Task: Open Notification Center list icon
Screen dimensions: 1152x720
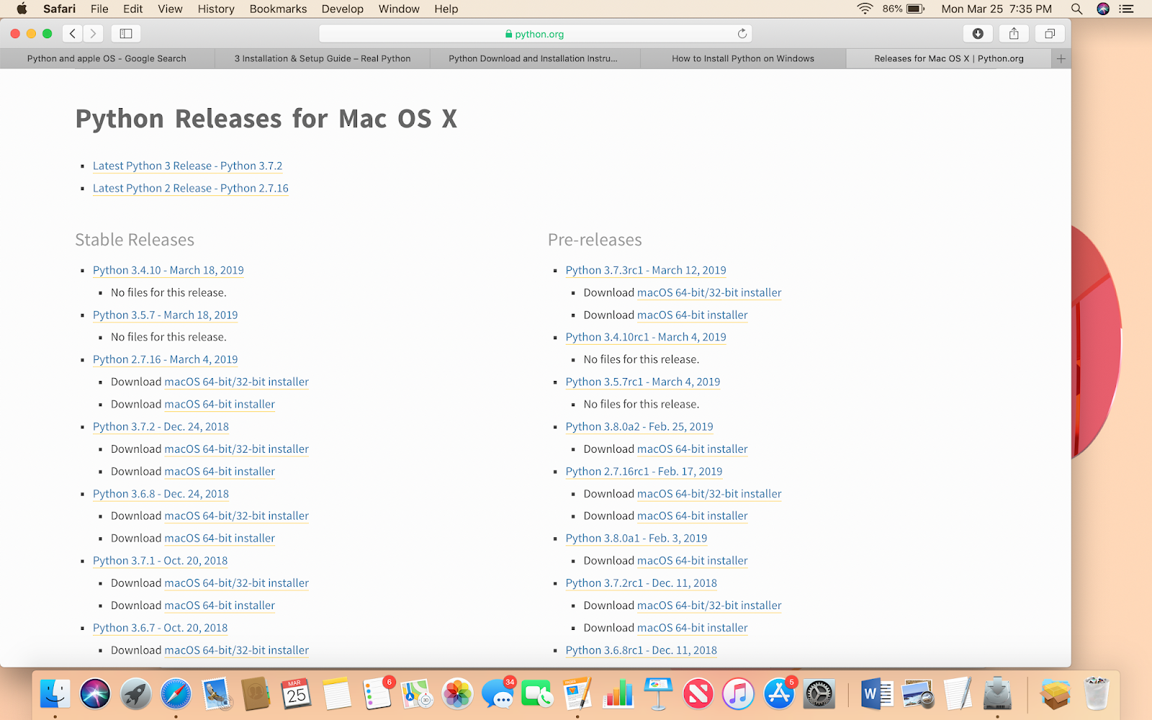Action: pos(1127,9)
